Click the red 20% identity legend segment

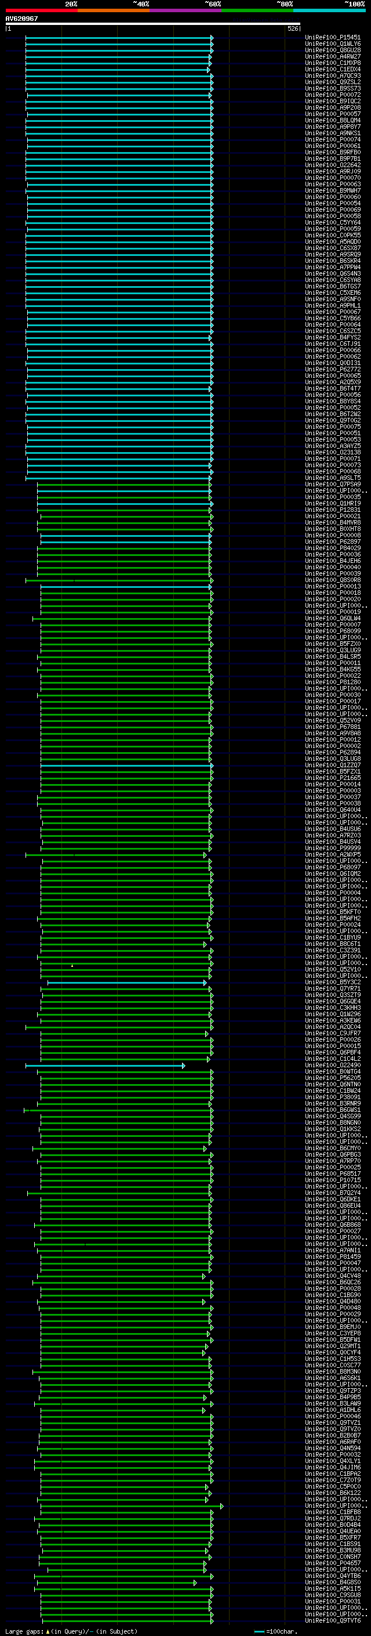pyautogui.click(x=42, y=10)
